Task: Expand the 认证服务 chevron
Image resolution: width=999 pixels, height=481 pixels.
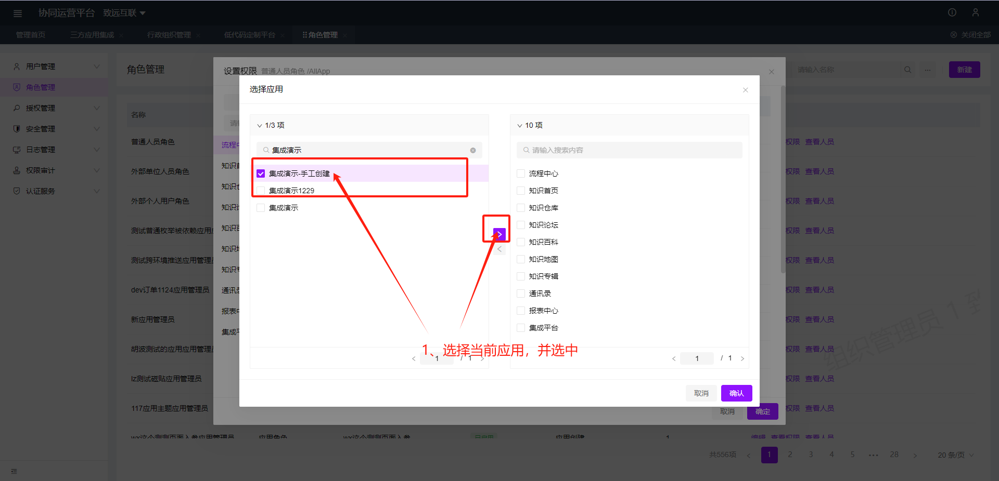Action: (x=97, y=191)
